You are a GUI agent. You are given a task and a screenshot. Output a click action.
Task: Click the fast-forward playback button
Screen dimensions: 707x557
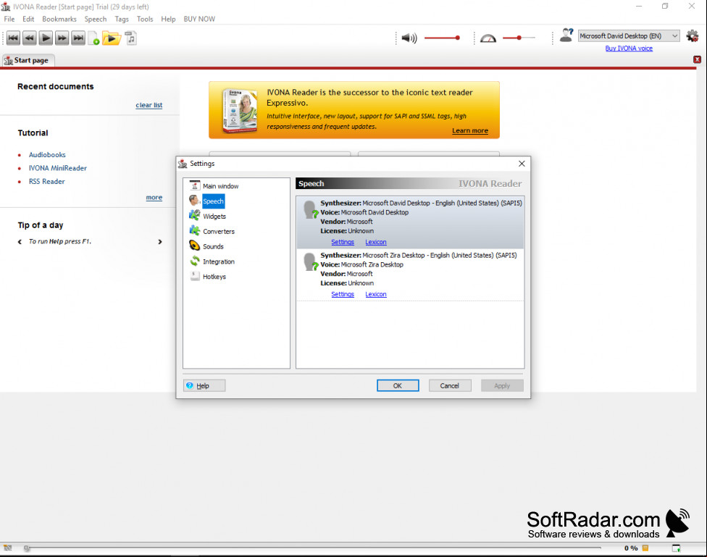click(62, 38)
